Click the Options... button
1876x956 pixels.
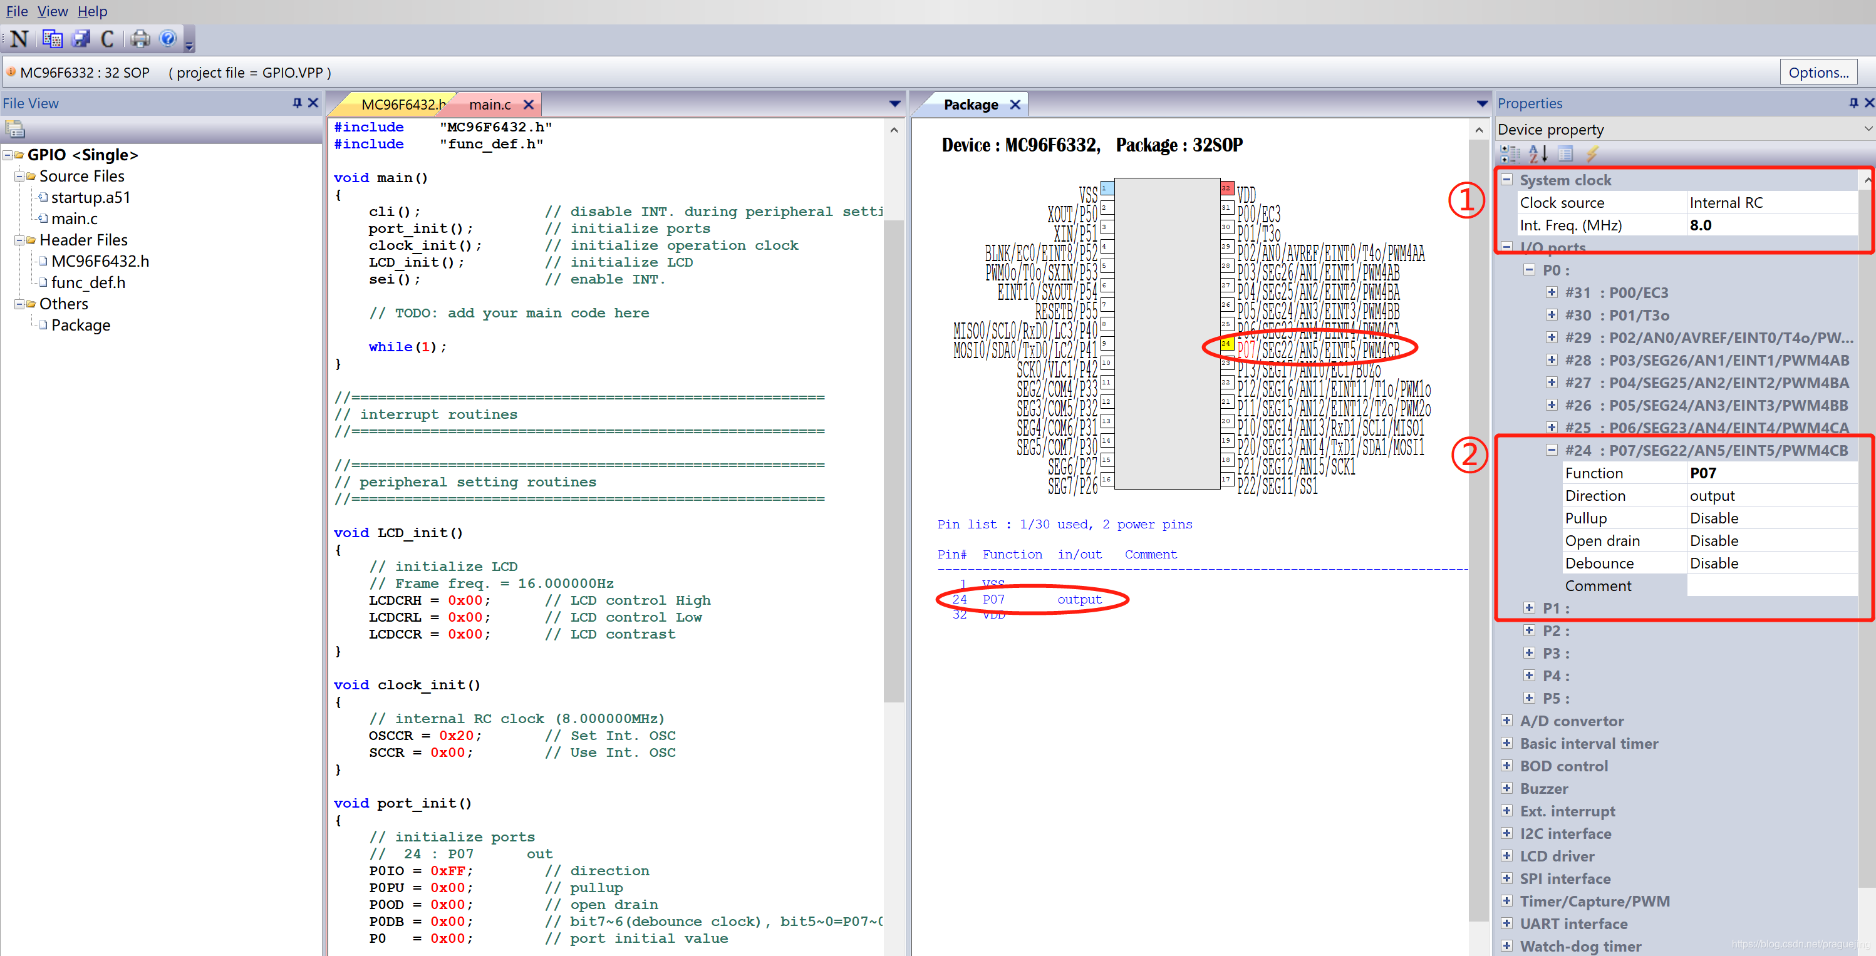click(x=1818, y=72)
